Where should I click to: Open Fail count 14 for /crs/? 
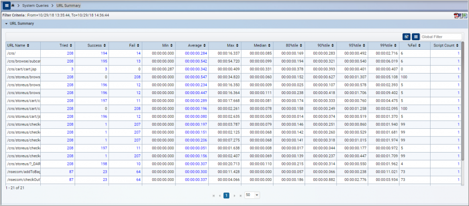[x=138, y=53]
